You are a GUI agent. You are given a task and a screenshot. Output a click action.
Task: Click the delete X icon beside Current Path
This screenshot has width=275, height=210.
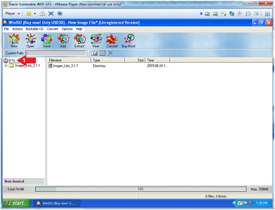click(x=110, y=53)
